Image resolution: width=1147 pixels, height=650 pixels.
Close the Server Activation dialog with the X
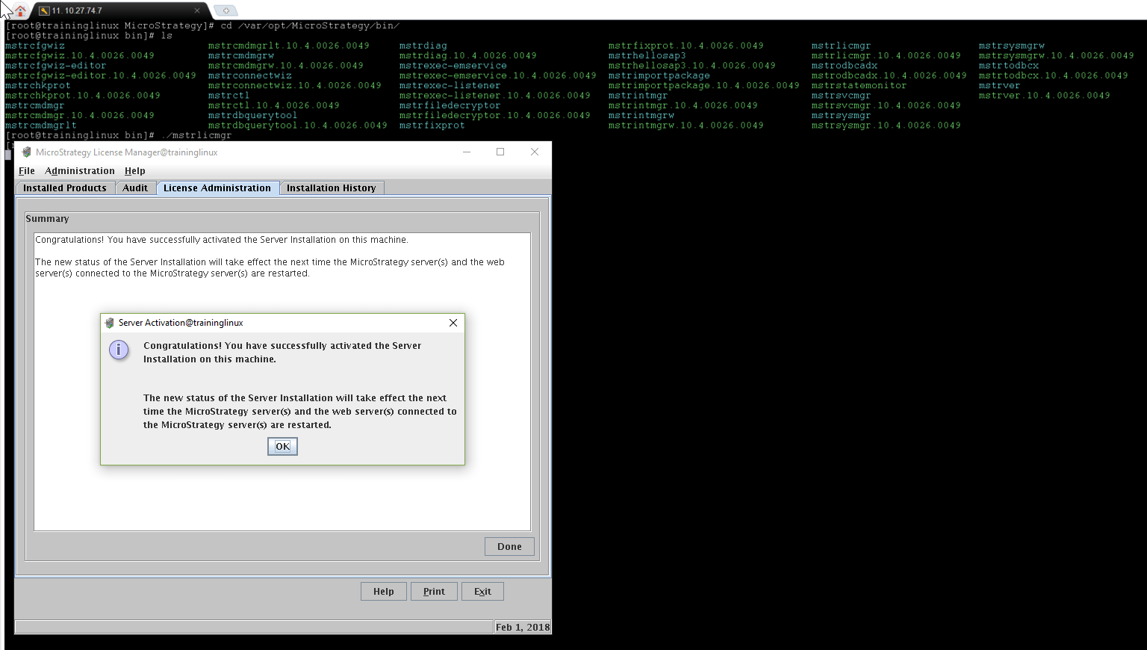pyautogui.click(x=453, y=323)
